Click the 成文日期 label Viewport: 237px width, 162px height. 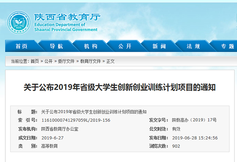28,138
